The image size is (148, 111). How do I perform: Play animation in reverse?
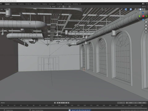pyautogui.click(x=62, y=103)
